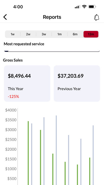
Task: Choose the 1m period option
Action: 59,34
